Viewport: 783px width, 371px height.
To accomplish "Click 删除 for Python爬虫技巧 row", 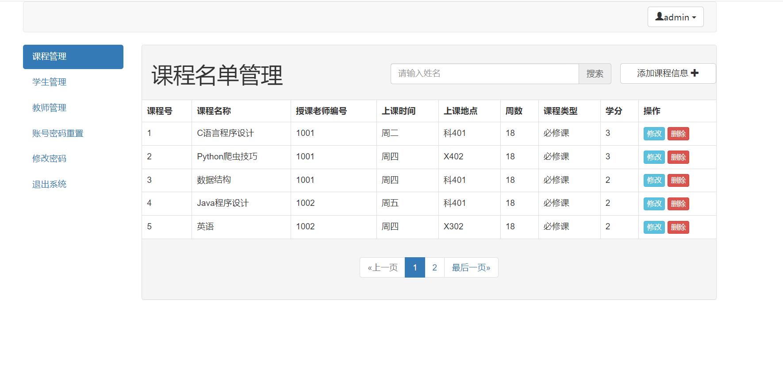I will pyautogui.click(x=678, y=157).
